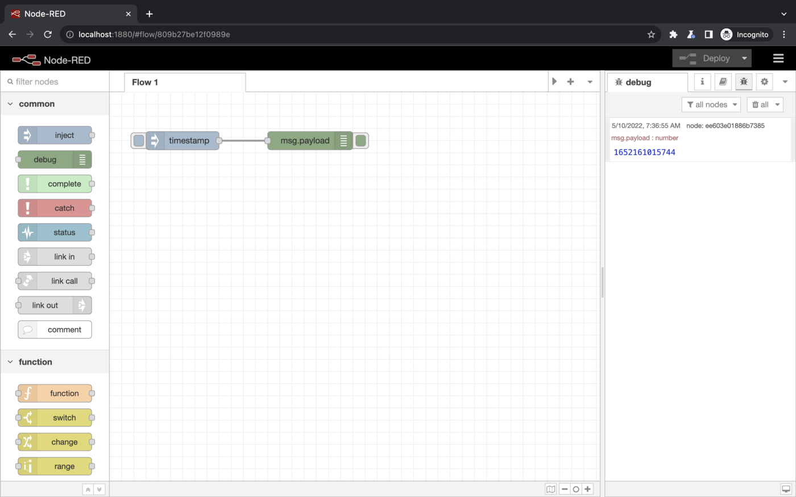Select the Flow 1 tab

(x=145, y=82)
